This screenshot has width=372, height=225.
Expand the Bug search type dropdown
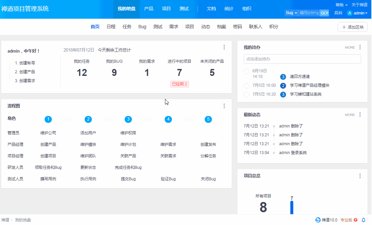291,13
